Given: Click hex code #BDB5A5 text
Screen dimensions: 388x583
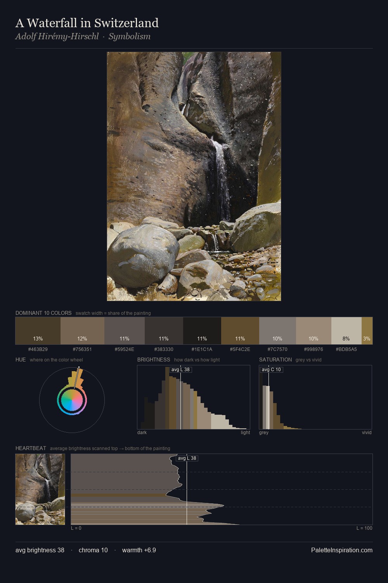Looking at the screenshot, I should tap(346, 349).
